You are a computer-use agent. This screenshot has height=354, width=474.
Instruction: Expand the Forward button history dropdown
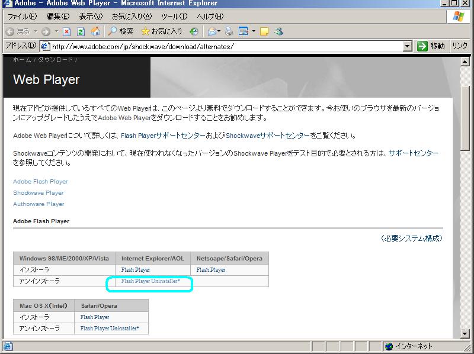(x=56, y=31)
